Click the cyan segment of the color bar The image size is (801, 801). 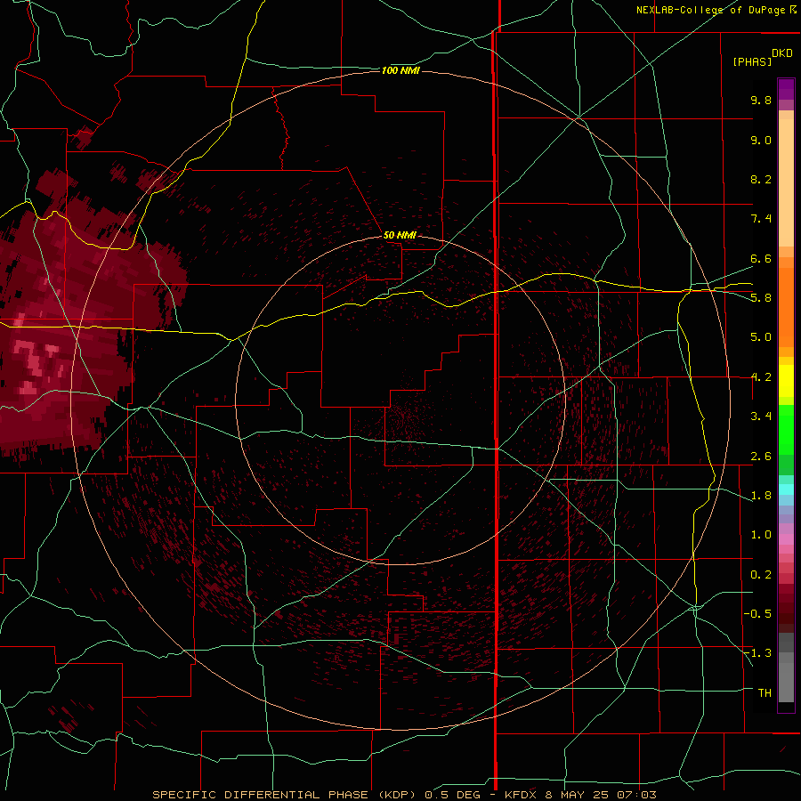tap(786, 489)
